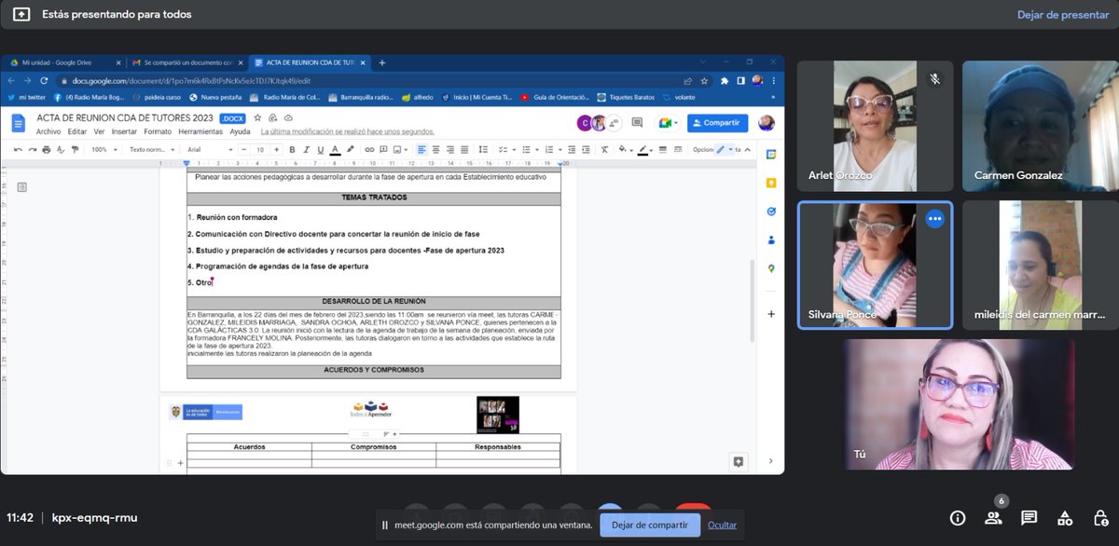The height and width of the screenshot is (546, 1119).
Task: Open text color picker A icon
Action: click(335, 149)
